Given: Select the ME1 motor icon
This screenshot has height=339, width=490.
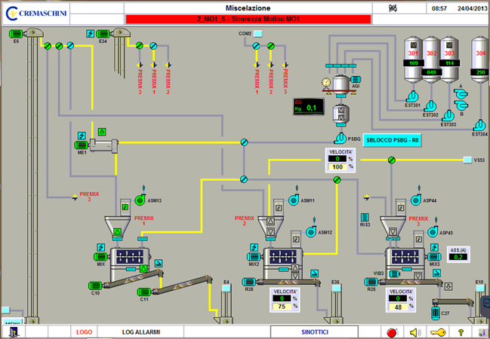Looking at the screenshot, I should pos(80,145).
